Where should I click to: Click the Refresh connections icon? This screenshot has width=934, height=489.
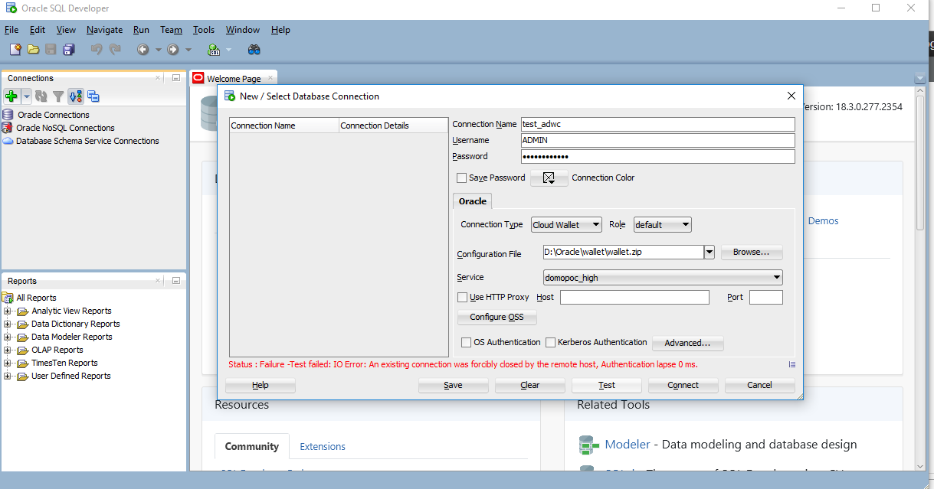[x=41, y=96]
